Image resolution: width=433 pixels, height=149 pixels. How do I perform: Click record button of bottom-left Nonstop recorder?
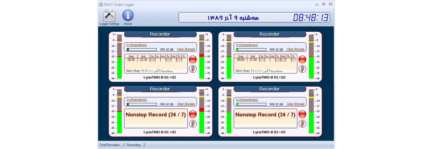coord(193,114)
